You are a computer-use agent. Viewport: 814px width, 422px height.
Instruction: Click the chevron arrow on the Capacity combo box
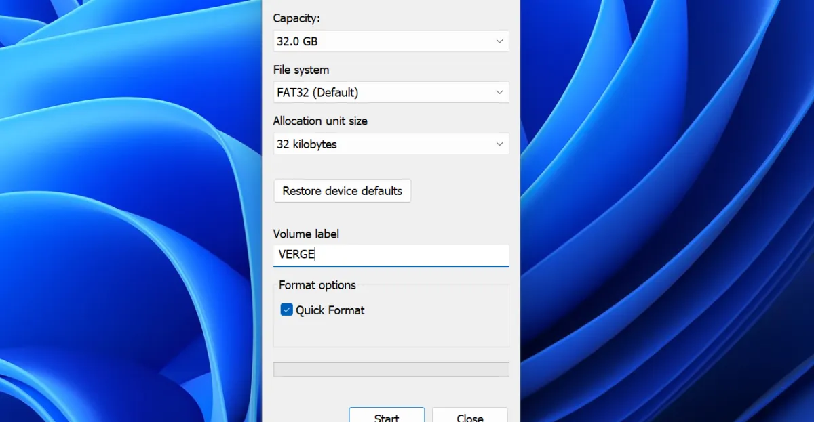[x=499, y=41]
